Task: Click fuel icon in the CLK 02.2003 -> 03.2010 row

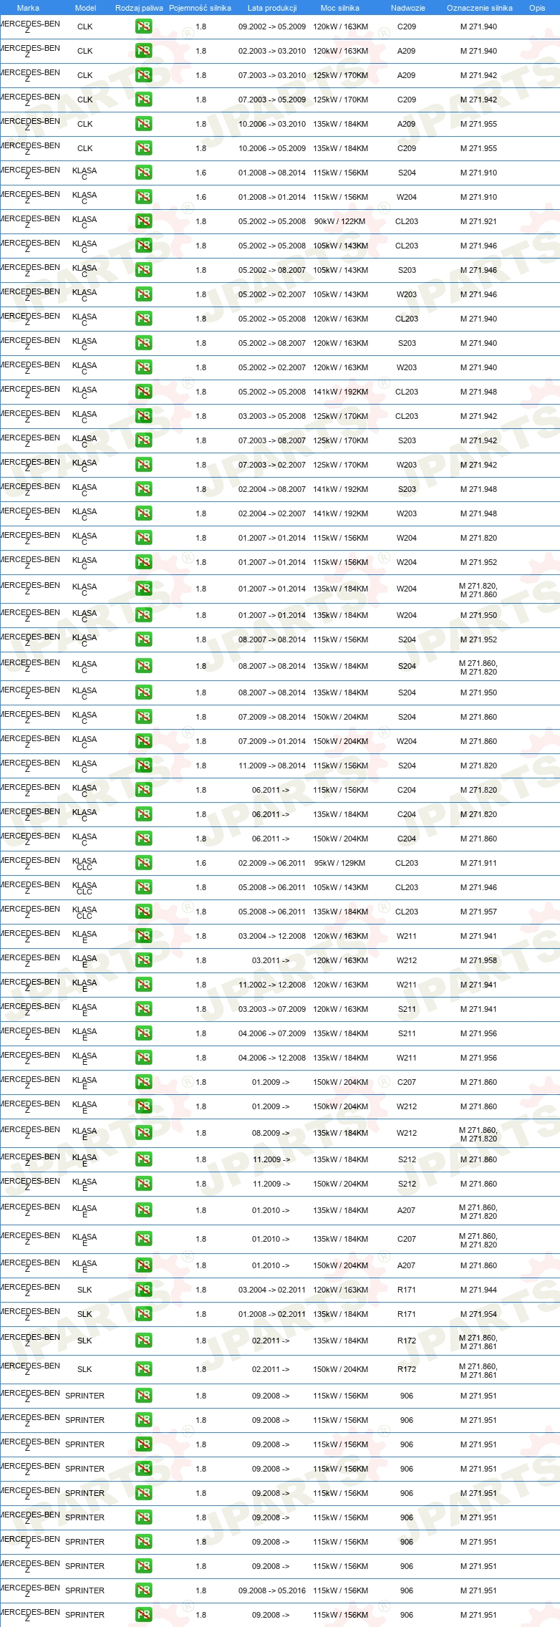Action: click(x=144, y=51)
